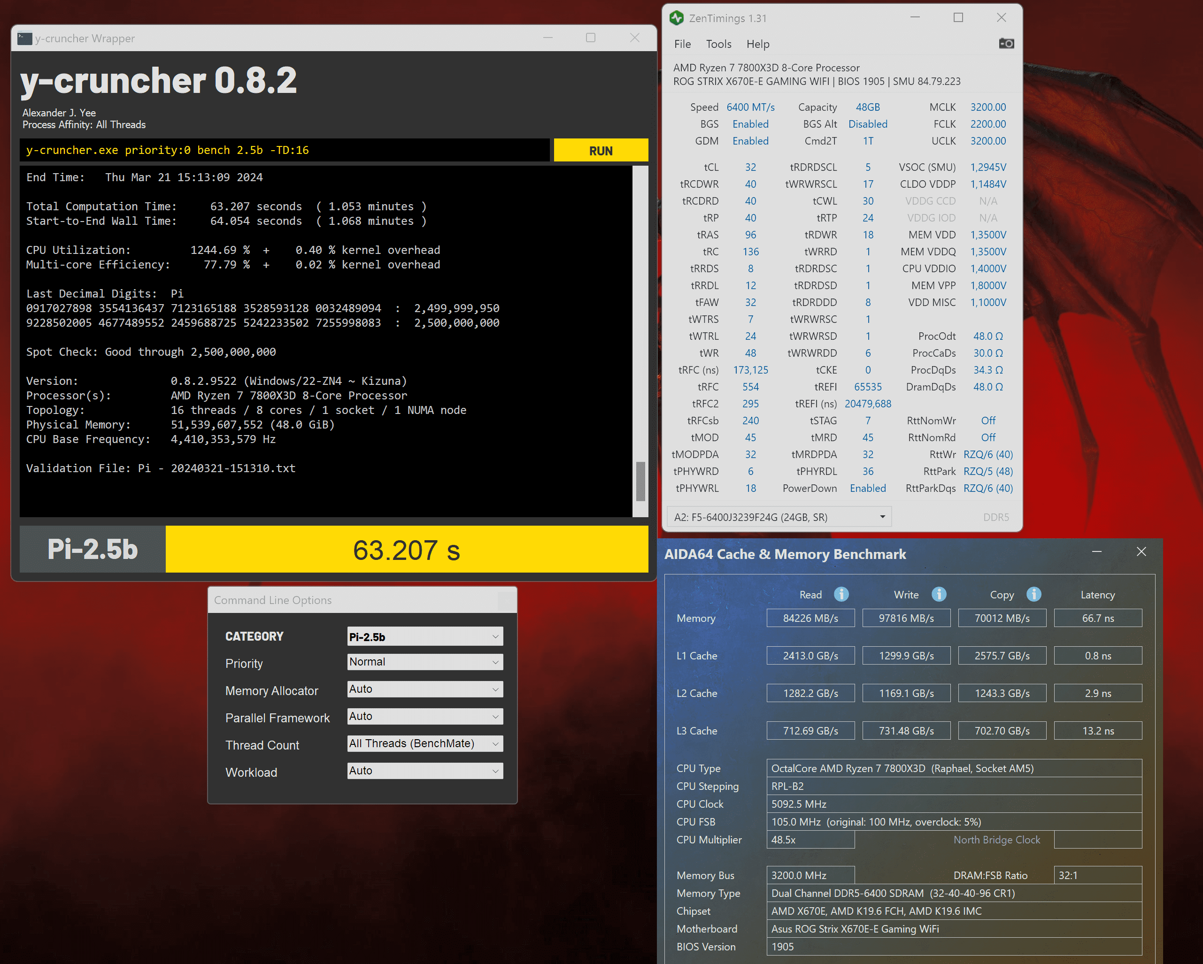This screenshot has height=964, width=1203.
Task: Click the ZenTimings ProcOdt value 48.0 Ω
Action: 987,336
